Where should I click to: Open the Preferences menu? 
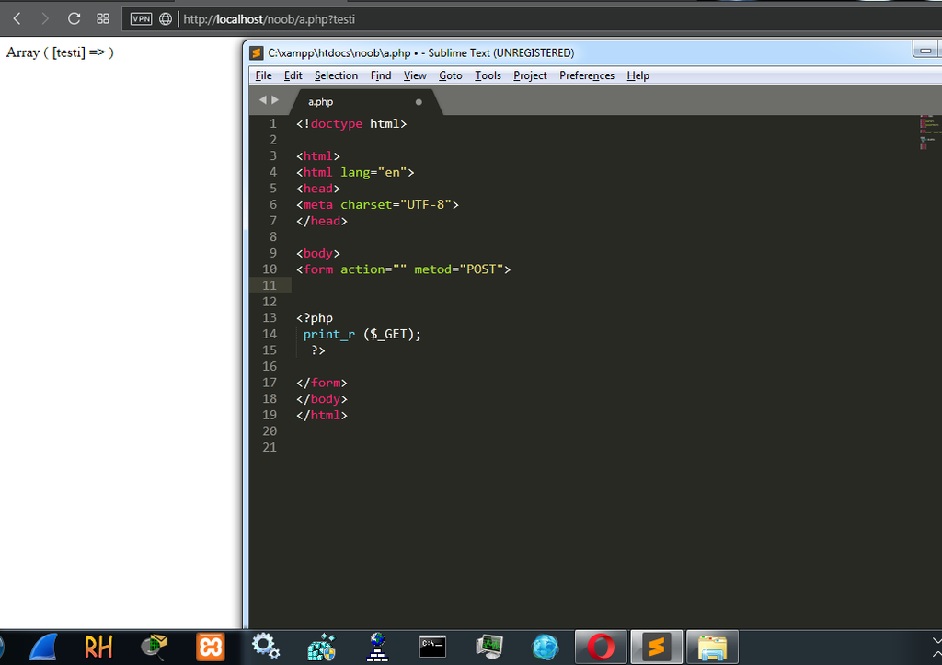click(x=586, y=75)
